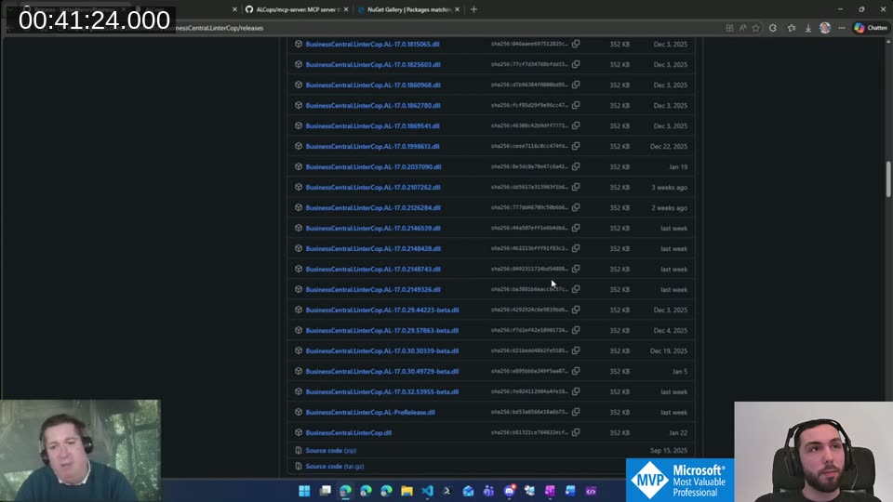Image resolution: width=893 pixels, height=502 pixels.
Task: Copy sha256 of LinterCop.AL-17.0.2126284.dll
Action: (576, 207)
